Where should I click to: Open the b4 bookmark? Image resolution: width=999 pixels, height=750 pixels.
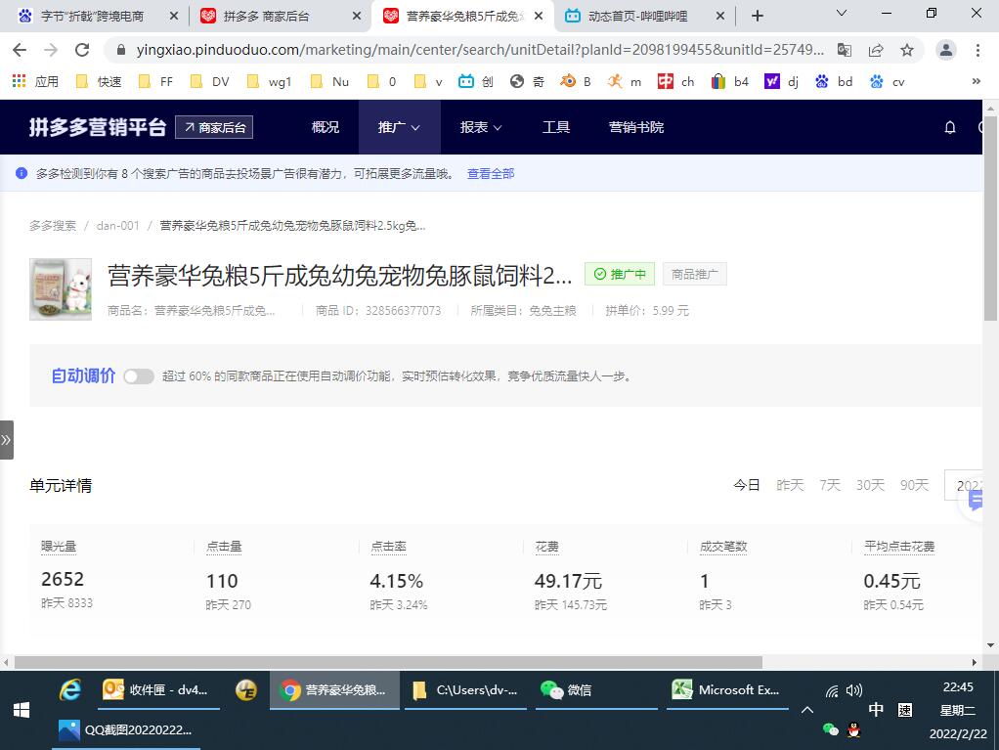[730, 81]
